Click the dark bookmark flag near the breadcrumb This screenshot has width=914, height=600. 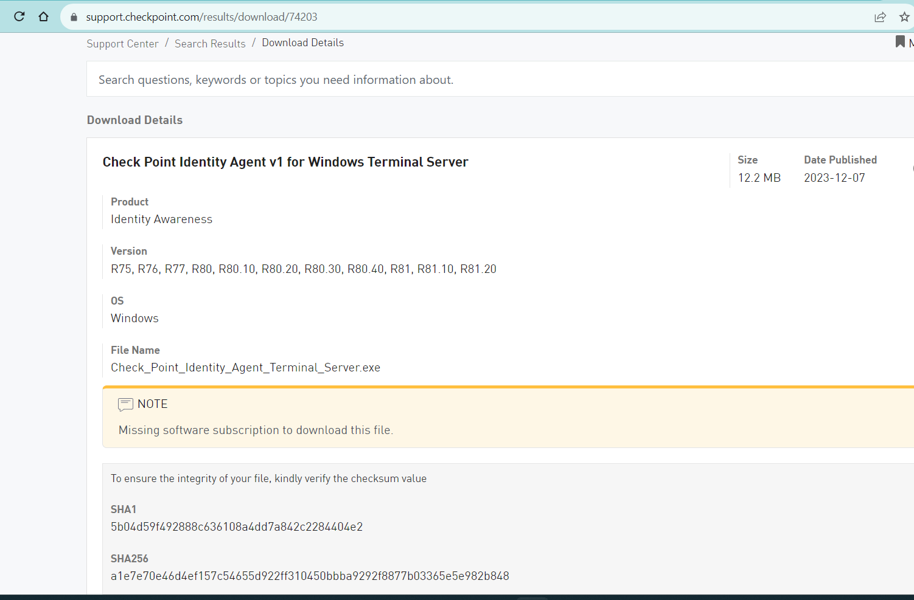click(899, 42)
